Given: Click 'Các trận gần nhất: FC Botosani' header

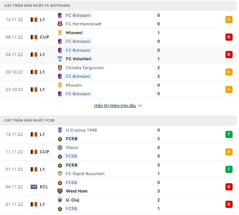Looking at the screenshot, I should tap(37, 6).
